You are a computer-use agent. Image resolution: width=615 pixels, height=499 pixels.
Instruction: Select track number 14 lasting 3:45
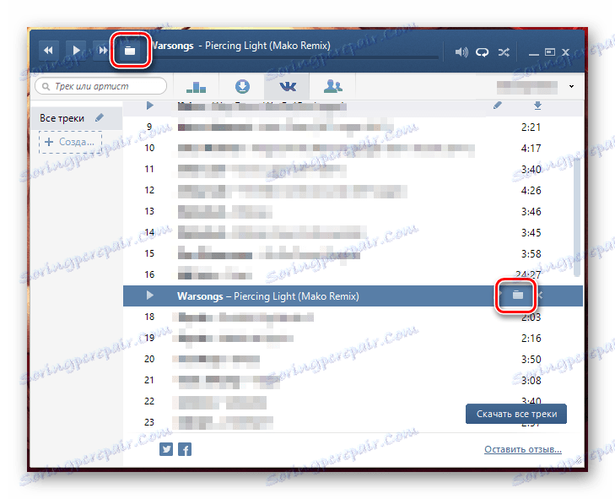pyautogui.click(x=353, y=232)
